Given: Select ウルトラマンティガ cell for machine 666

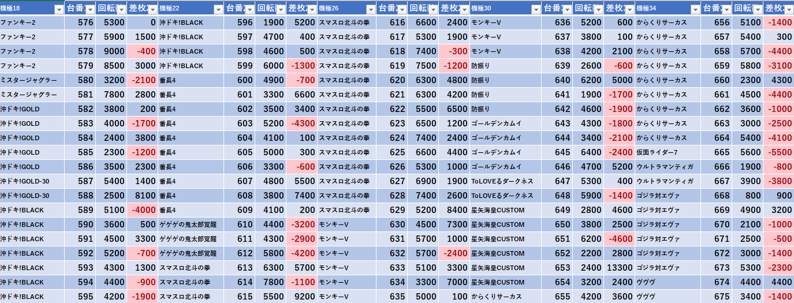Looking at the screenshot, I should (668, 167).
